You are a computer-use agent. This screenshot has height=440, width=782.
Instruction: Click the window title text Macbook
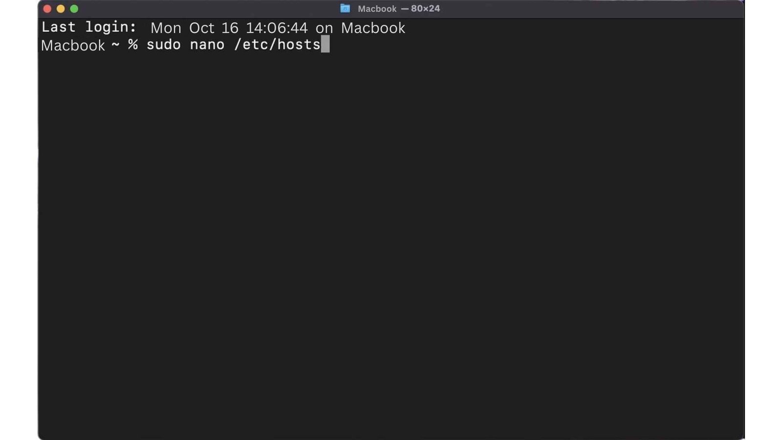coord(377,9)
